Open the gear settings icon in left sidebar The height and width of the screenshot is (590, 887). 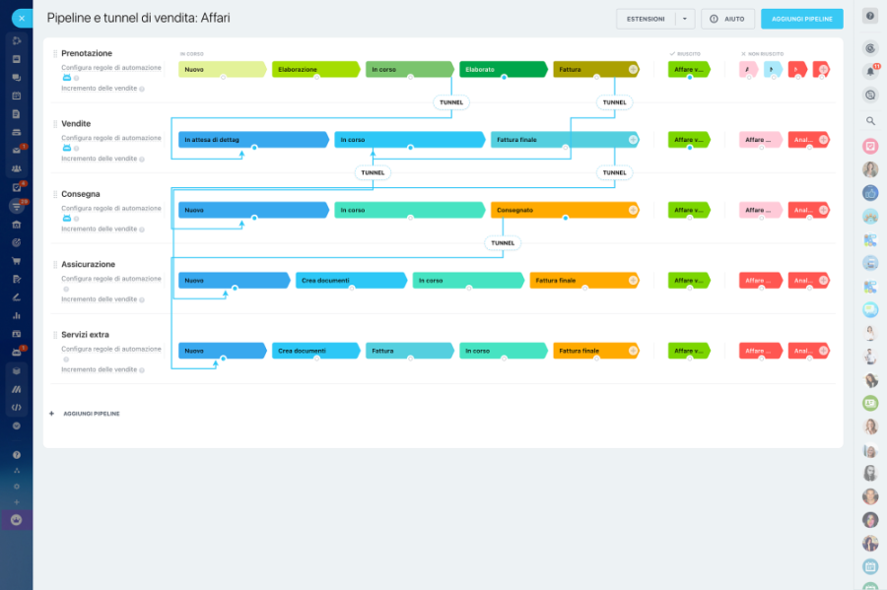pyautogui.click(x=17, y=486)
